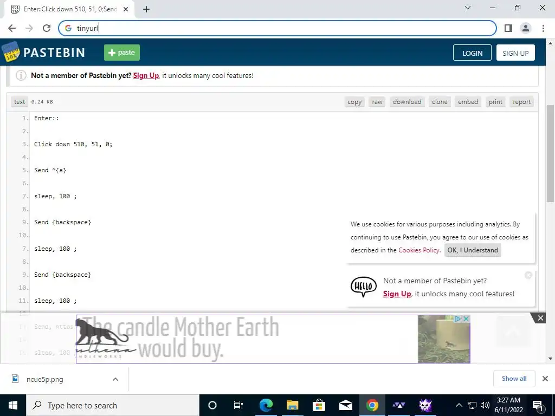Click the taskbar clock showing 3:27 AM

pos(508,405)
